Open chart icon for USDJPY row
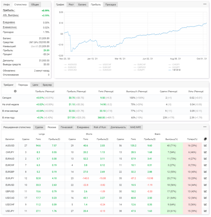The width and height of the screenshot is (211, 217). (205, 211)
